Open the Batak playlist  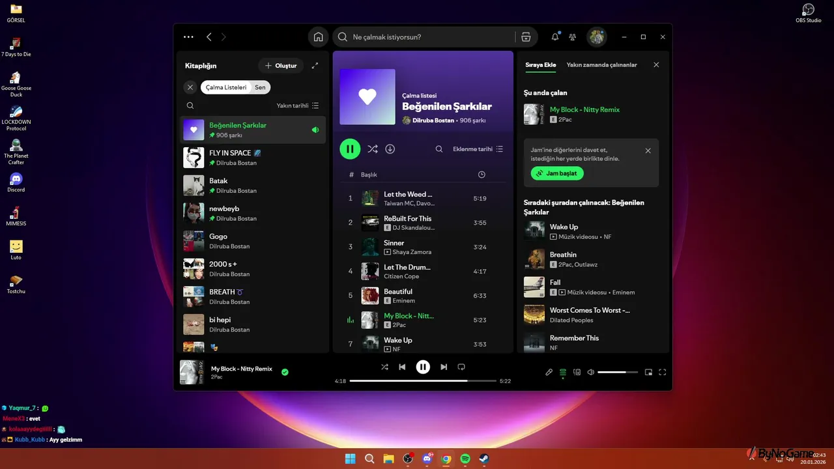253,186
